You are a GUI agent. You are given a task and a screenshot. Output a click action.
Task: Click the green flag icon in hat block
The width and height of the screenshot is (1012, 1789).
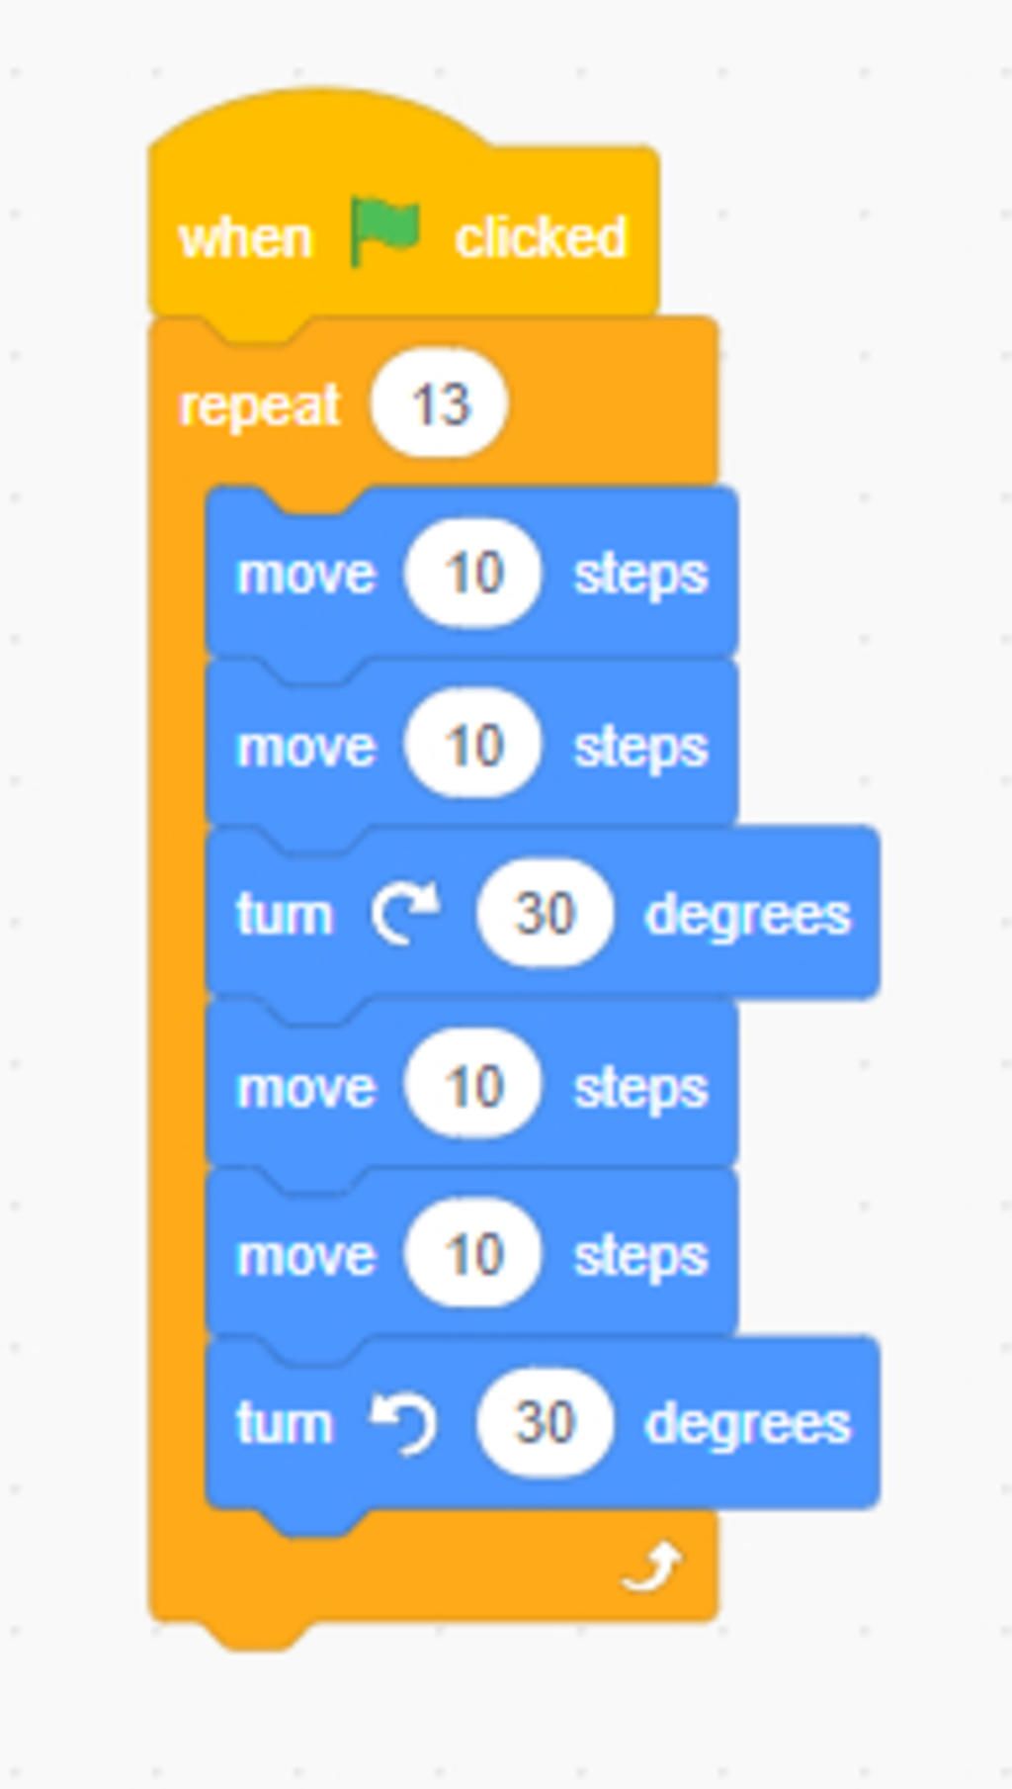(385, 233)
